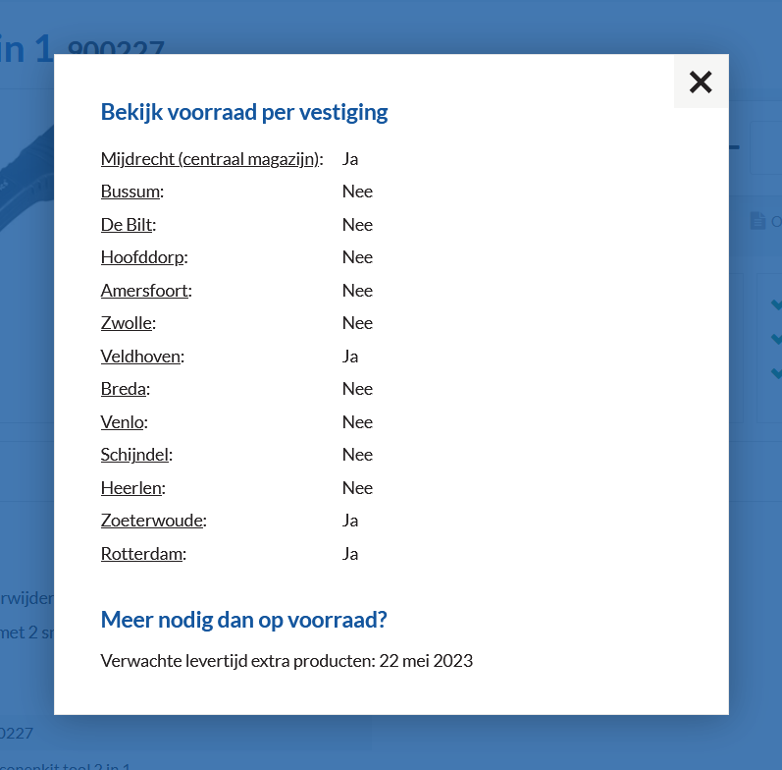This screenshot has height=770, width=782.
Task: Open the Zoeterwoude branch link
Action: pyautogui.click(x=151, y=521)
